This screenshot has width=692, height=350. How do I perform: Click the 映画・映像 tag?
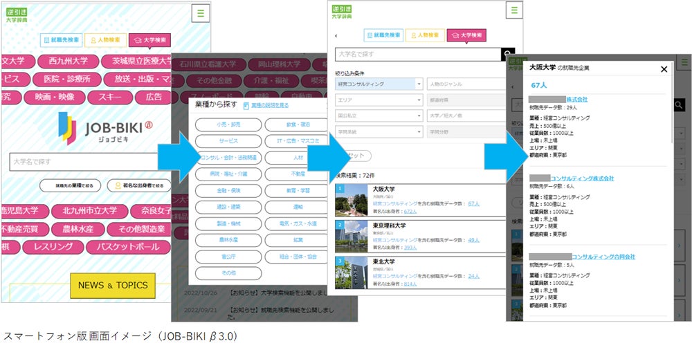pyautogui.click(x=55, y=98)
